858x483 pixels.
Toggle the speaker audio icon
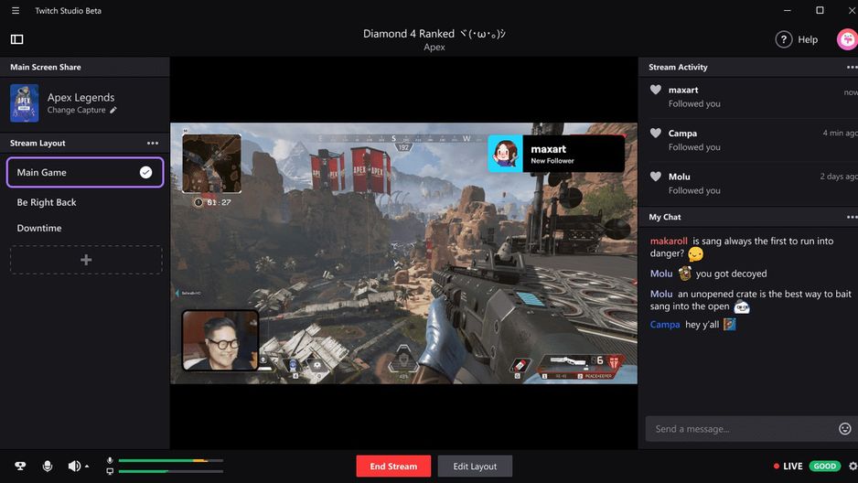(74, 466)
